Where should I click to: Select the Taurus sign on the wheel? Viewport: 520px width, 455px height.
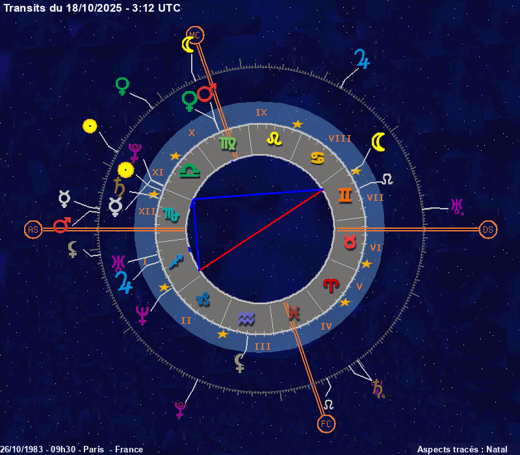350,242
